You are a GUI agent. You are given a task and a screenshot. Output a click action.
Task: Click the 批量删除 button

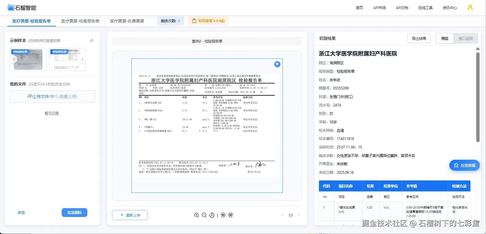(x=75, y=212)
